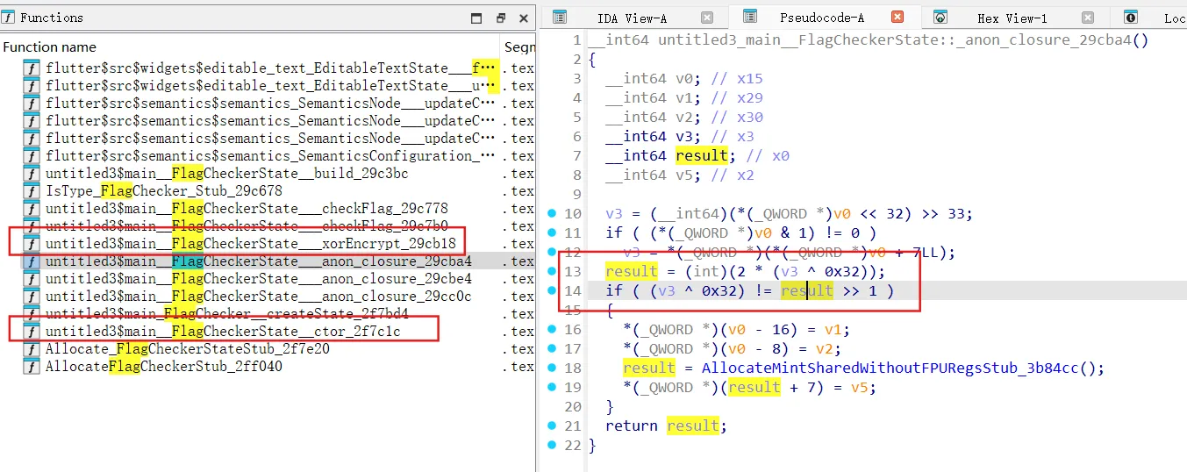Toggle the breakpoint dot on line 21

(552, 426)
